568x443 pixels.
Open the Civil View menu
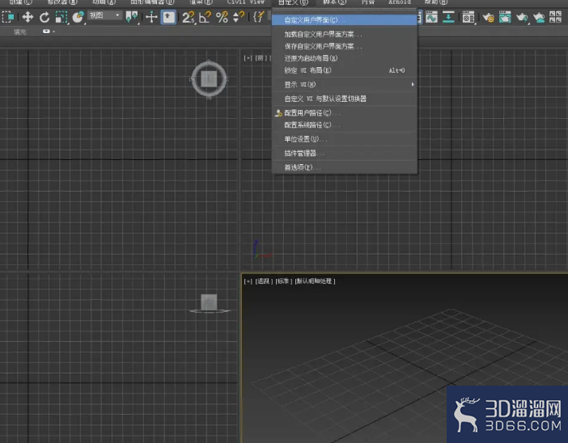[246, 2]
